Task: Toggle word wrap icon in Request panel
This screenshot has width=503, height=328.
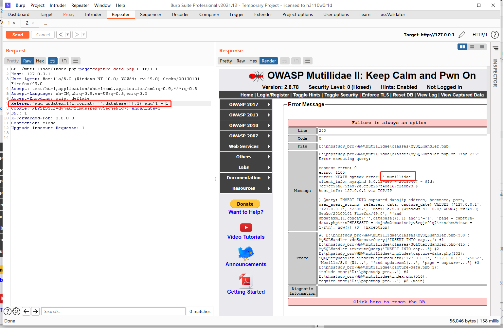Action: (x=53, y=61)
